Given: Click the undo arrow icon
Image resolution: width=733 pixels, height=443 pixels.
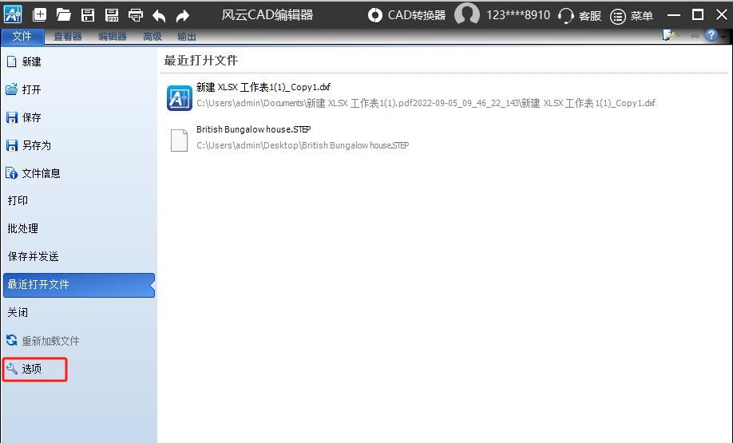Looking at the screenshot, I should click(159, 16).
